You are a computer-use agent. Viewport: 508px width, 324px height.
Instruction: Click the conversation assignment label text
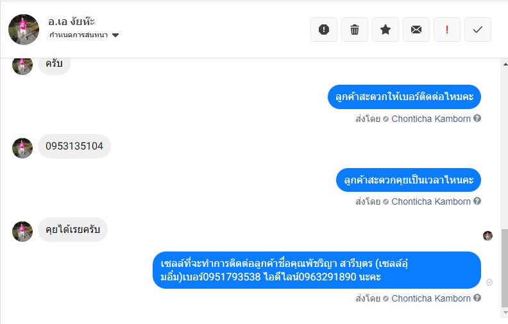[78, 35]
